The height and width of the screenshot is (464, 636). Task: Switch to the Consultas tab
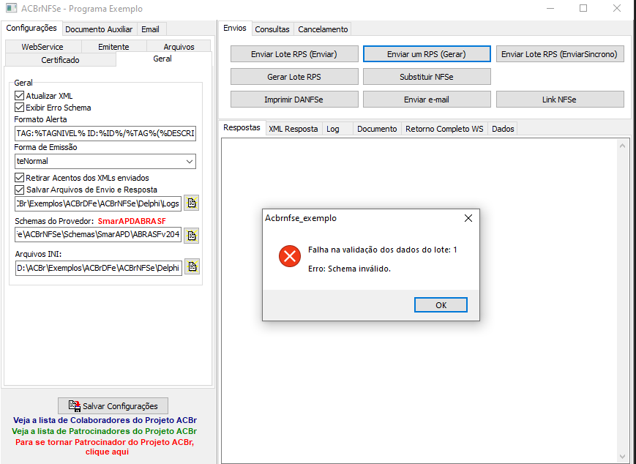(x=272, y=29)
